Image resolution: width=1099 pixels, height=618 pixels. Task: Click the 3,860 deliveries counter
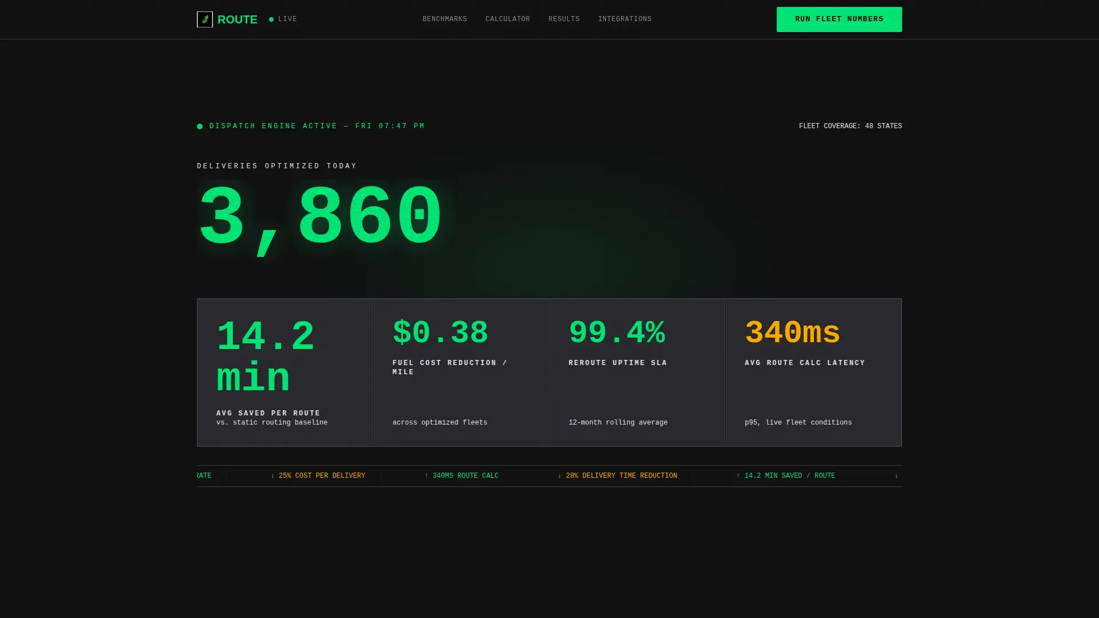[x=321, y=220]
